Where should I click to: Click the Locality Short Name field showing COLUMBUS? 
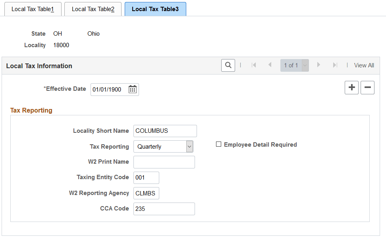click(x=165, y=131)
